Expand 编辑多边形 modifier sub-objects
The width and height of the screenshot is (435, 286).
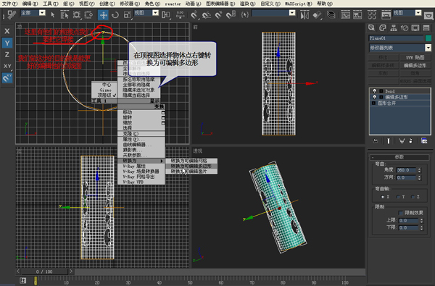[381, 97]
